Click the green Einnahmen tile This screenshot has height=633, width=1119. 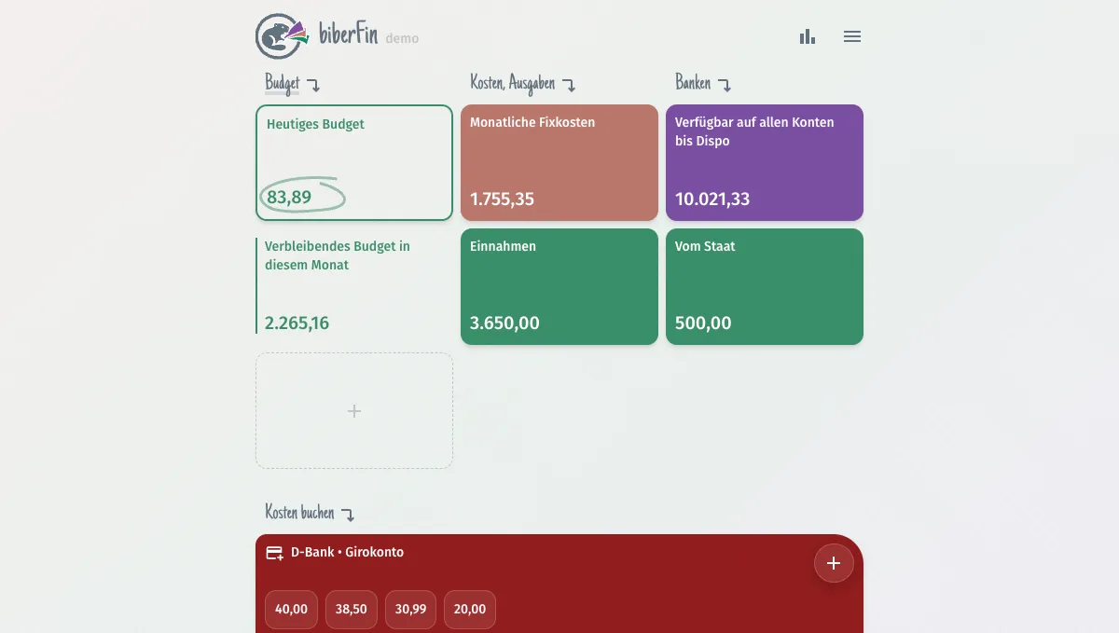(x=559, y=286)
